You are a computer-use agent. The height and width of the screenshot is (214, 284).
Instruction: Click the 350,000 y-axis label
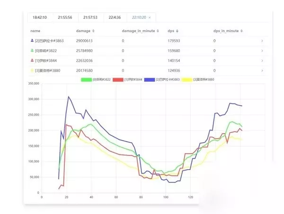coord(34,84)
